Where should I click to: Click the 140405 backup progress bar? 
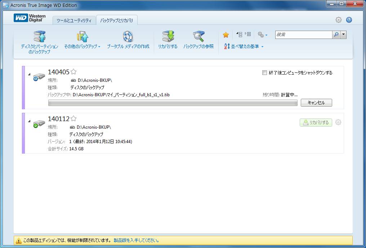pyautogui.click(x=173, y=103)
